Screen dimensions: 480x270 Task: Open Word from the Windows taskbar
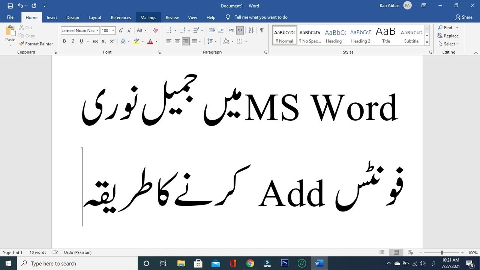pyautogui.click(x=319, y=263)
